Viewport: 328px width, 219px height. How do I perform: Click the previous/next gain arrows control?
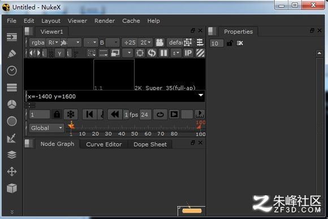pos(34,53)
